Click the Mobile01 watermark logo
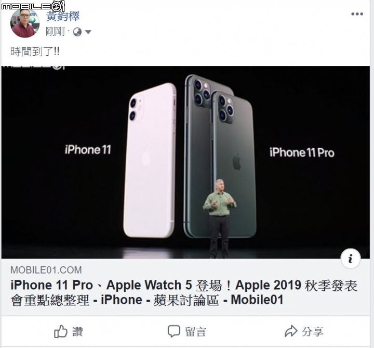 33,6
